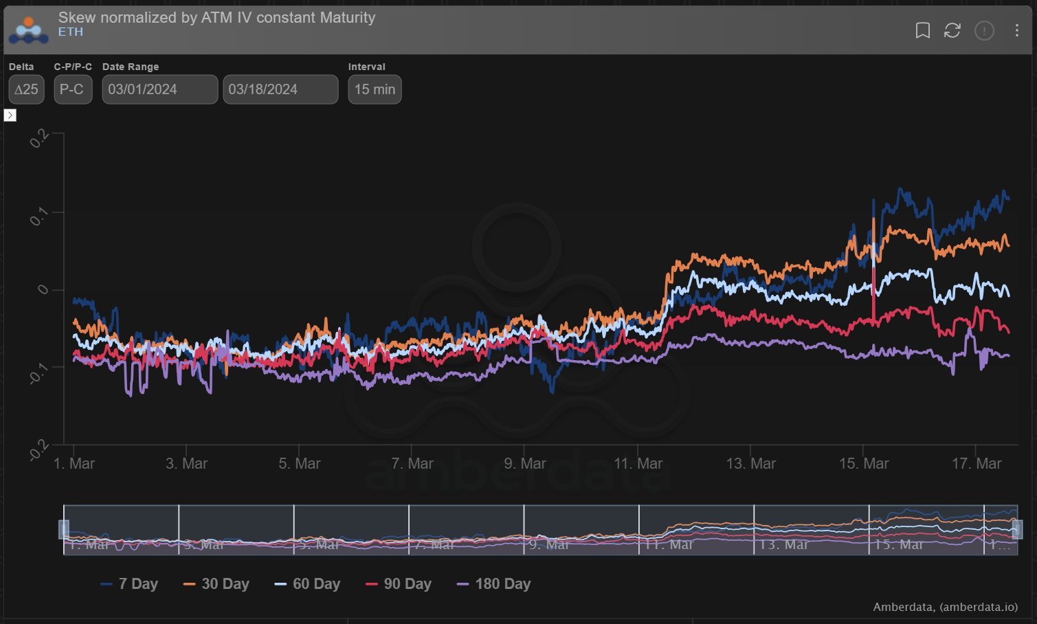Expand the side panel arrow icon

[x=10, y=115]
